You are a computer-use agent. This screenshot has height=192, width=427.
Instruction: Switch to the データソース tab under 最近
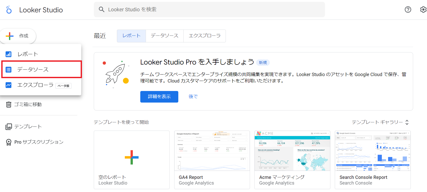[x=165, y=36]
